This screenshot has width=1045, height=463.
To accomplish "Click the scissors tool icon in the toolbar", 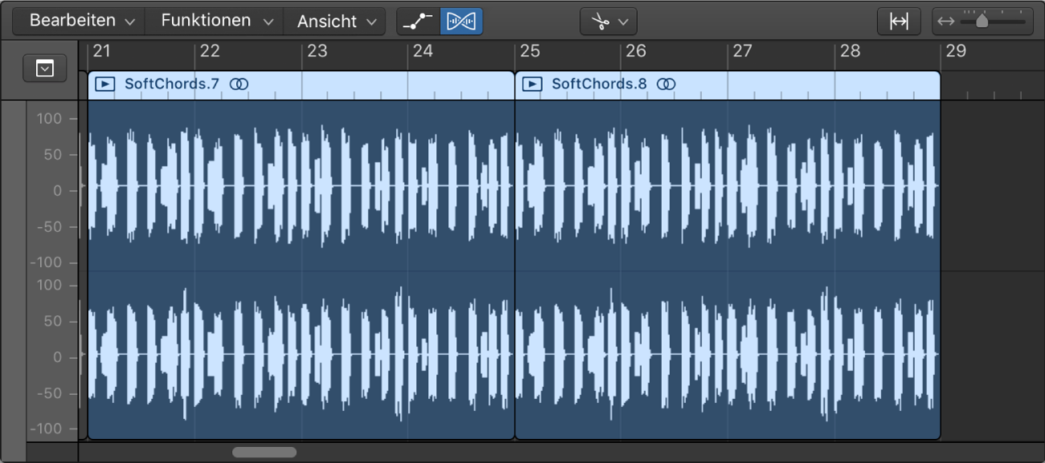I will pyautogui.click(x=600, y=21).
